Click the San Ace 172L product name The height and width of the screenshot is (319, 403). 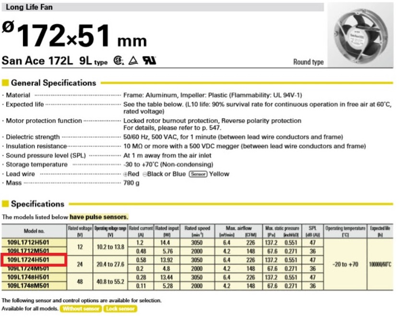pos(37,60)
